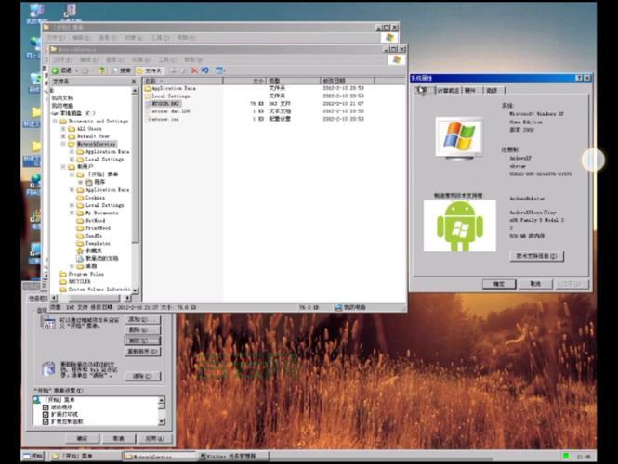This screenshot has height=464, width=618.
Task: Select System Volume Information in tree
Action: pos(99,290)
